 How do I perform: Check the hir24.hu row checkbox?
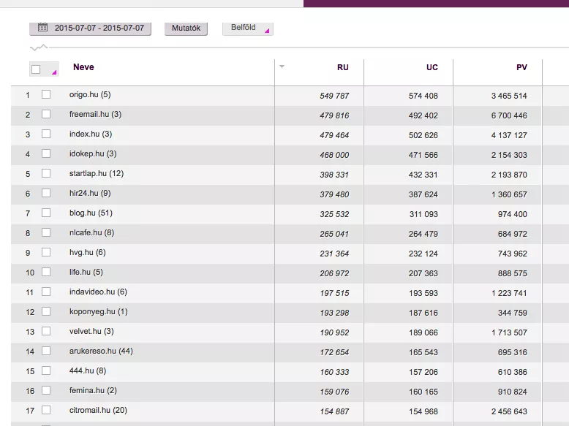46,193
